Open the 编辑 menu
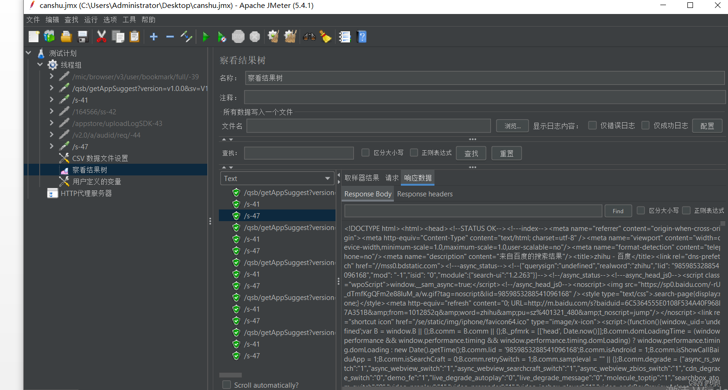Image resolution: width=728 pixels, height=390 pixels. [52, 20]
